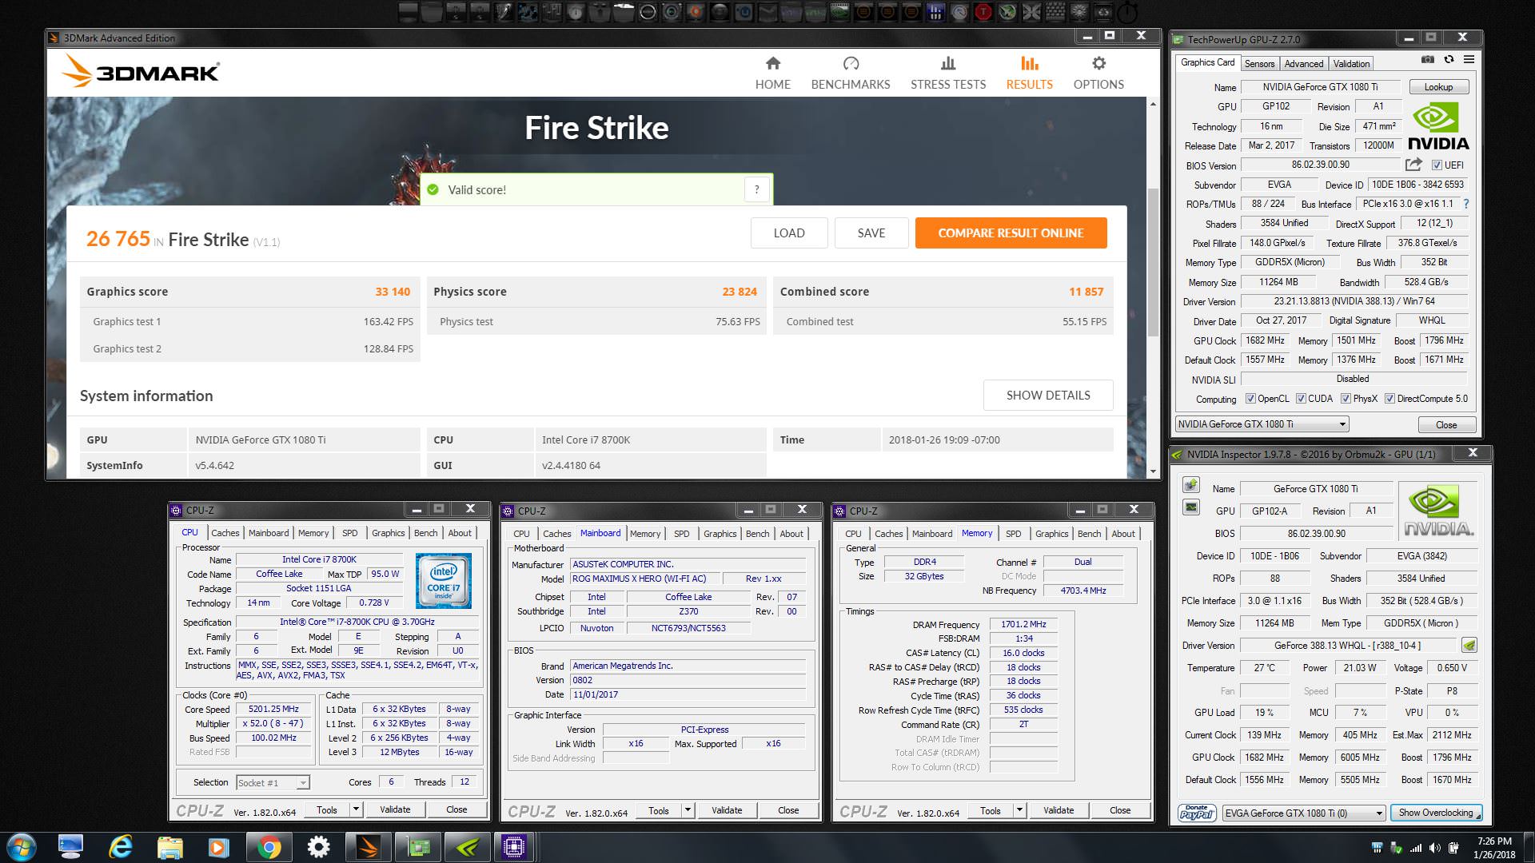Click Compare Result Online button
Viewport: 1535px width, 863px height.
click(1011, 233)
